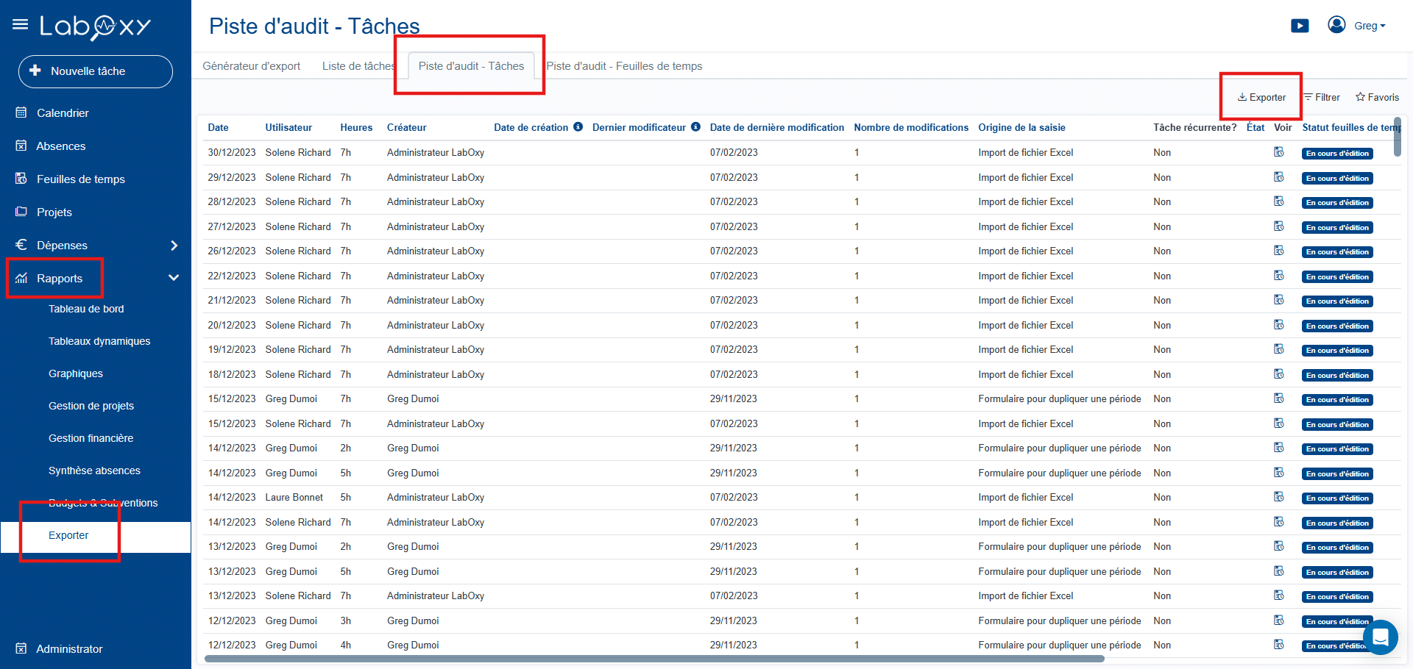Screen dimensions: 1413x669
Task: Expand the Dépenses submenu chevron
Action: coord(174,246)
